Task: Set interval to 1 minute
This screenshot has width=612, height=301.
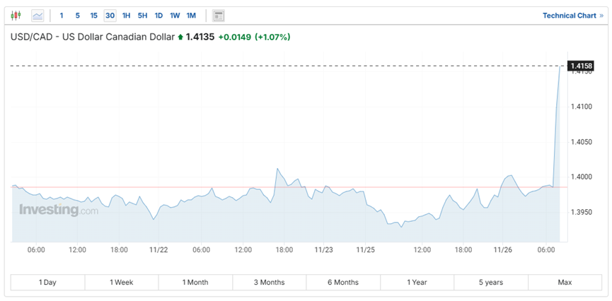Action: [x=62, y=16]
